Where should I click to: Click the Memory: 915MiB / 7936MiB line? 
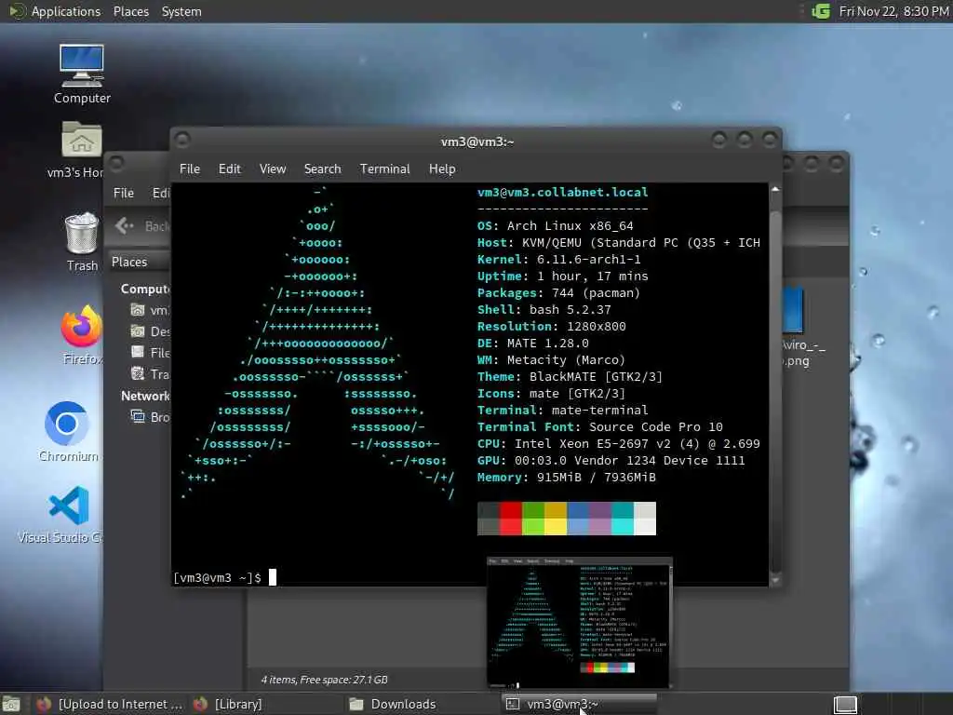tap(567, 478)
